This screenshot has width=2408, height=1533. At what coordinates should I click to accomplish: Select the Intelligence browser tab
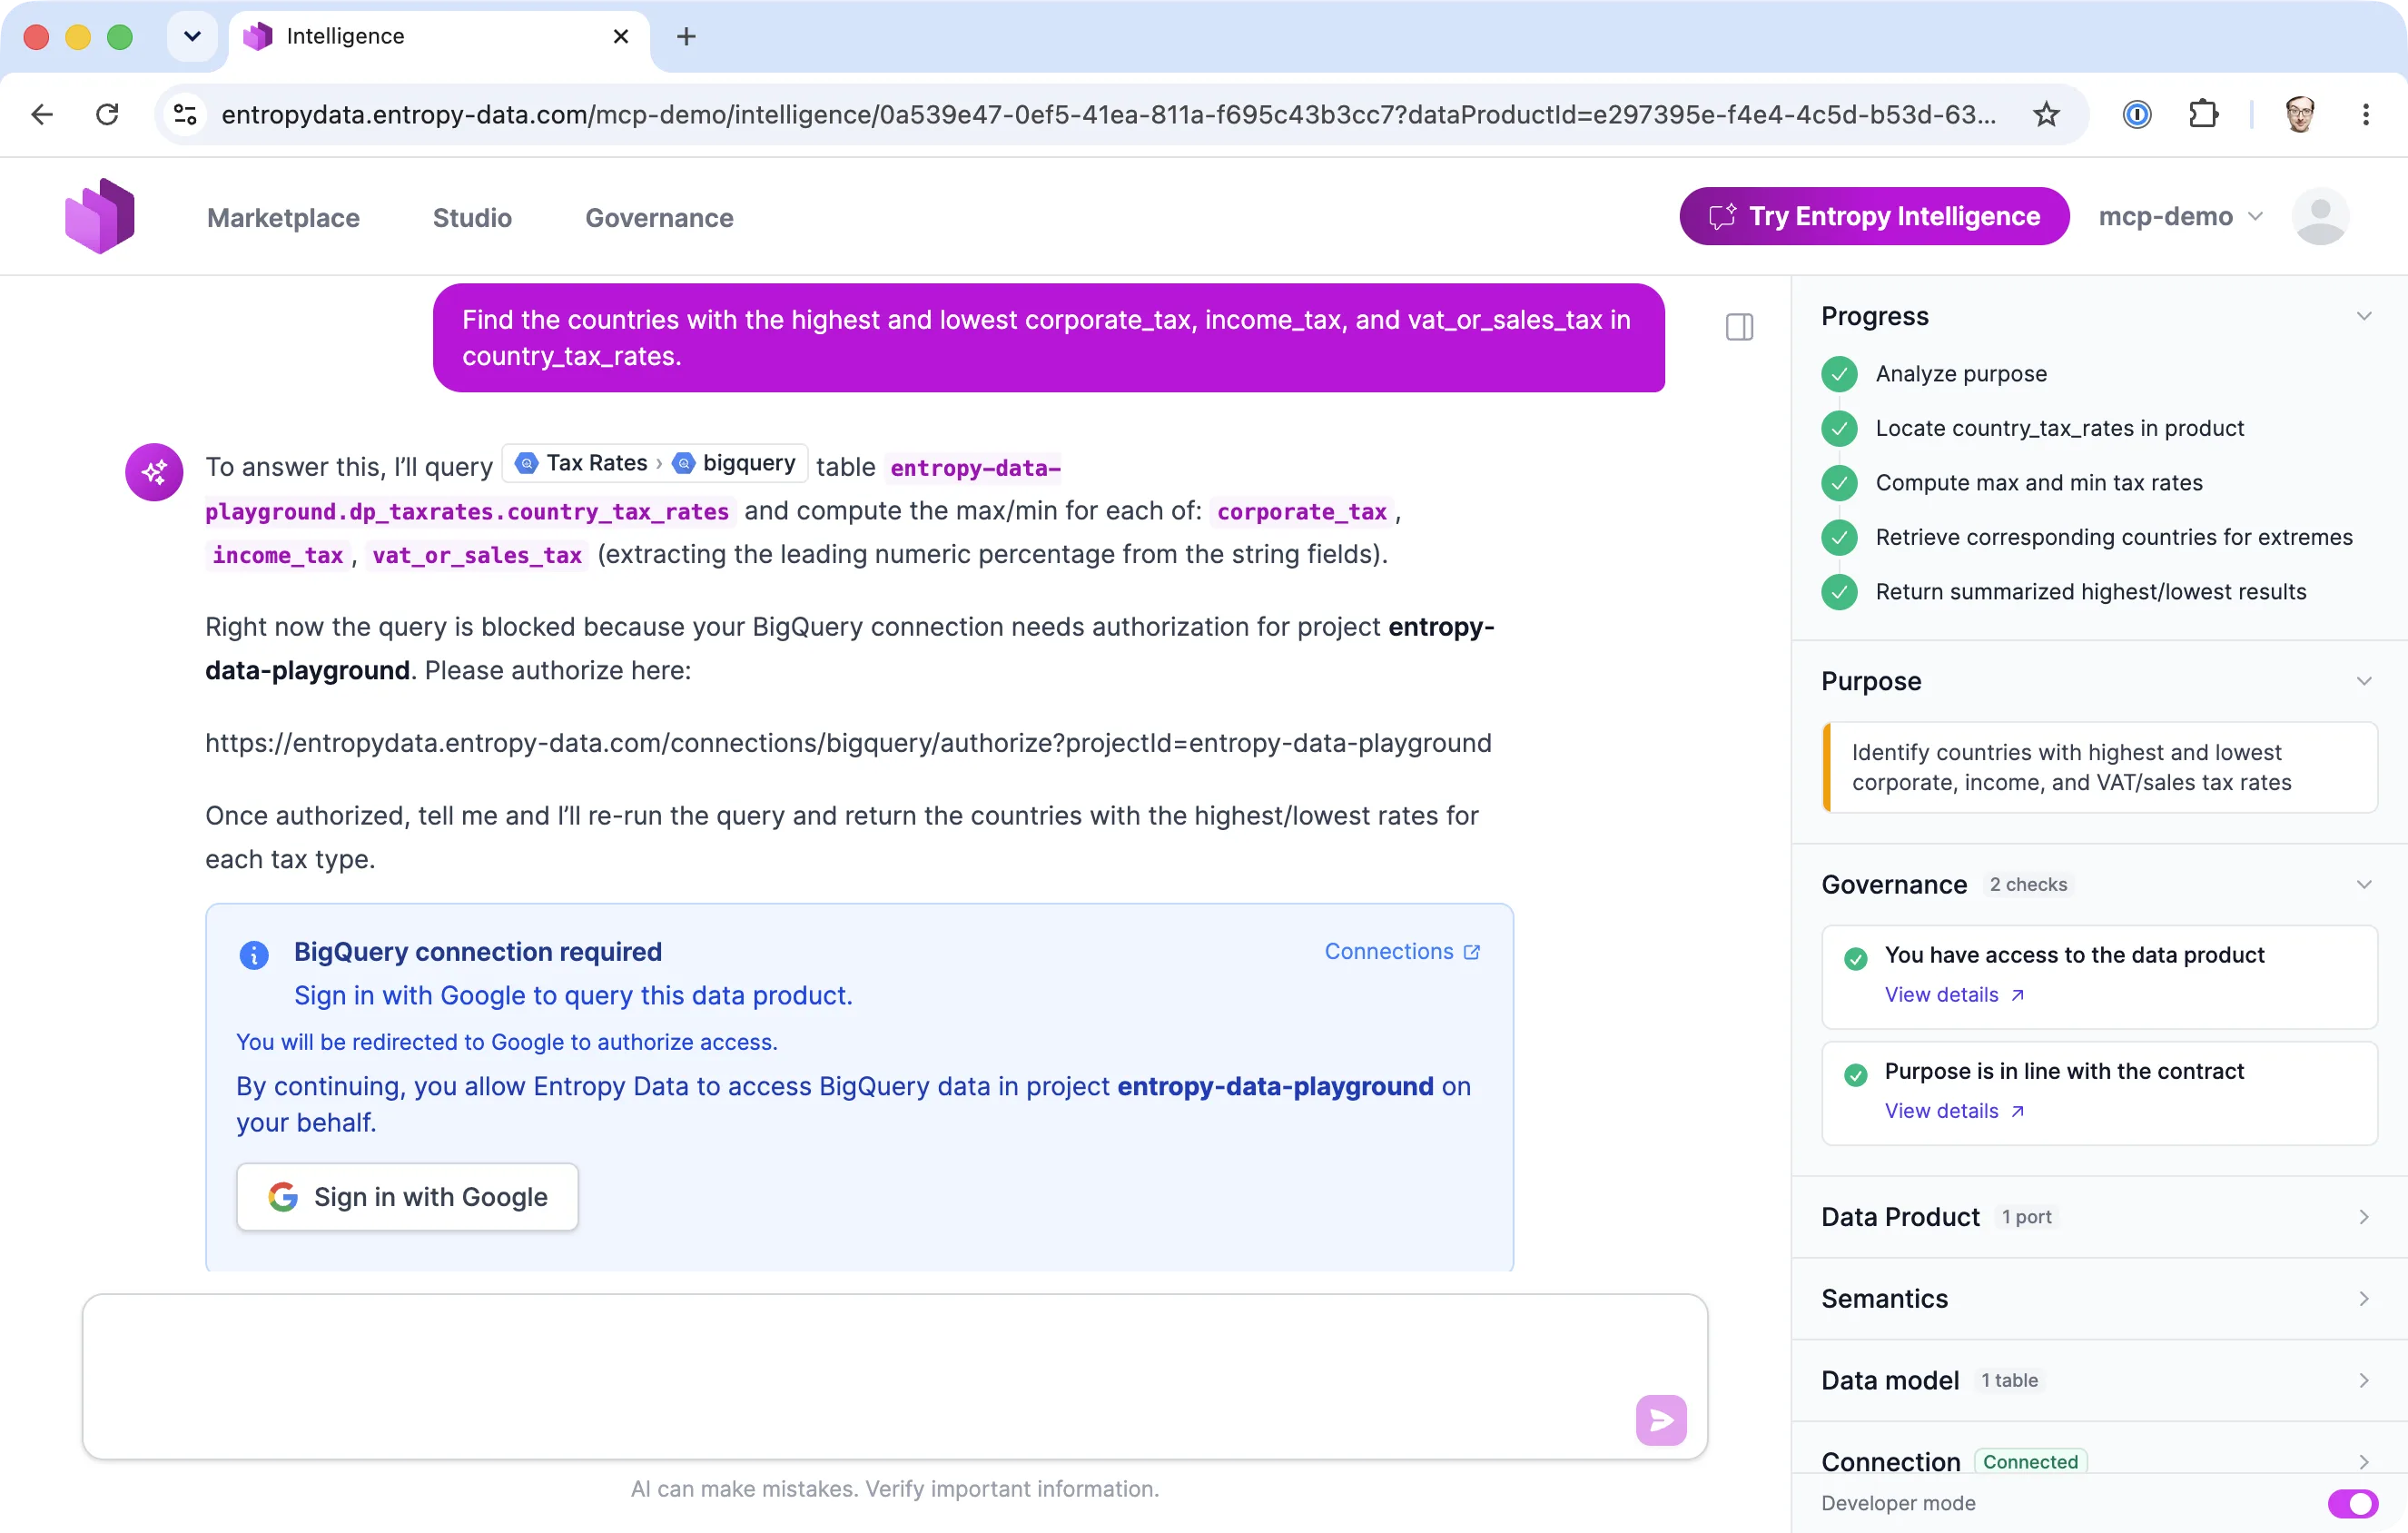(438, 37)
